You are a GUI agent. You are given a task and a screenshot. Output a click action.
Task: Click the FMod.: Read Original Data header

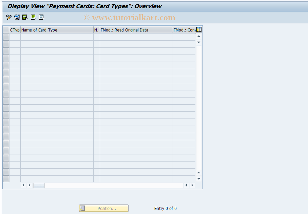click(x=136, y=30)
